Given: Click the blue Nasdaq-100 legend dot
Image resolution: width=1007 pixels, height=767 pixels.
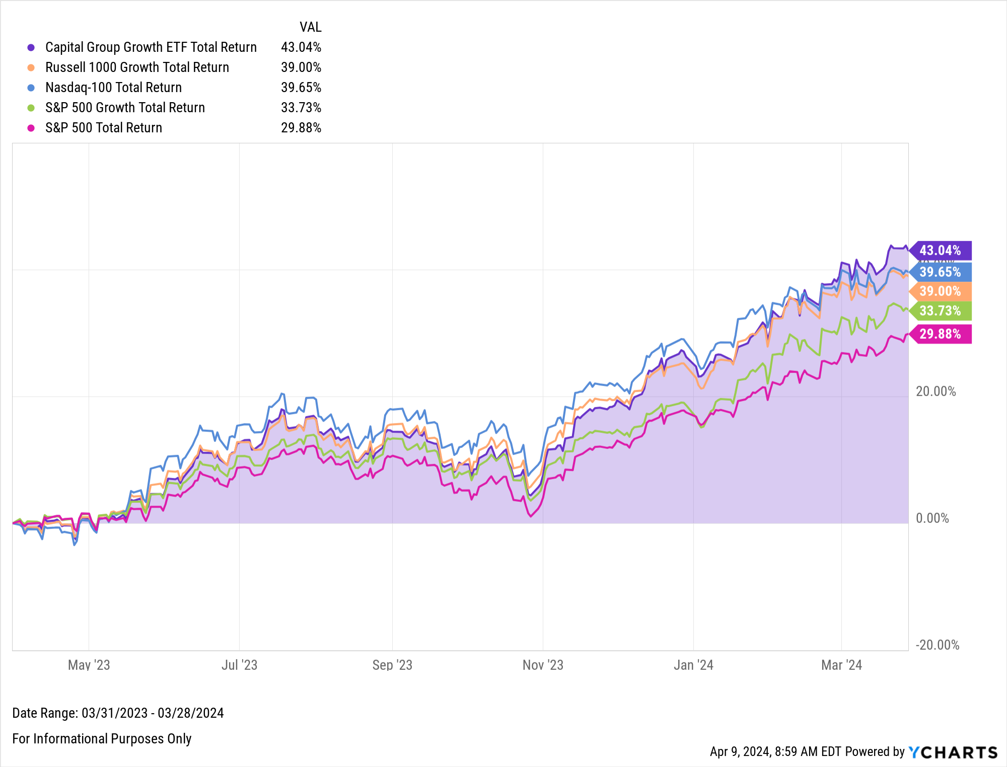Looking at the screenshot, I should 31,87.
